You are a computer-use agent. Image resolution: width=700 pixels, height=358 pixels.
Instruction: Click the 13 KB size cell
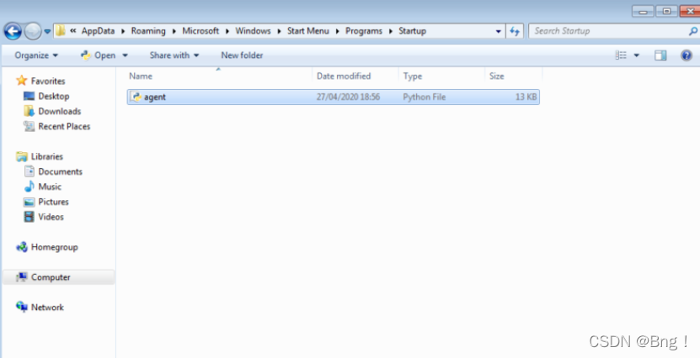tap(526, 97)
